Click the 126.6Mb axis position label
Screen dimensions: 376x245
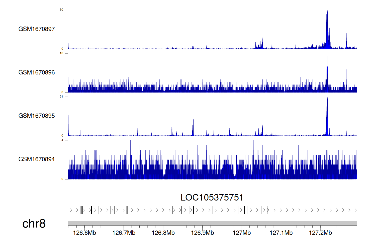pos(84,233)
